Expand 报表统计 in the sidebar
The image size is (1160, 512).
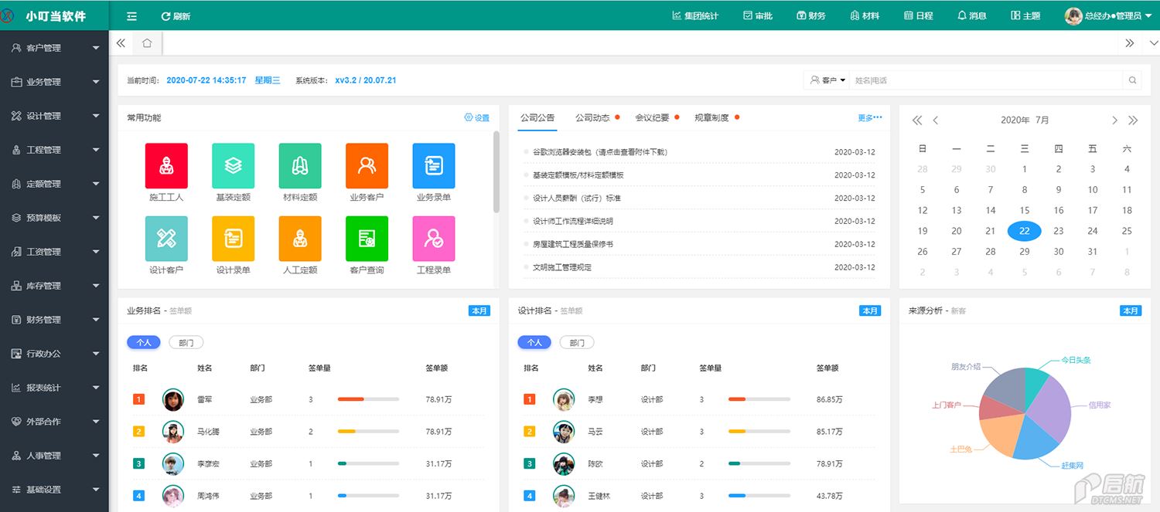tap(54, 388)
